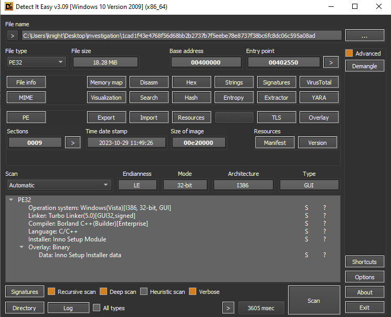Toggle the Verbose checkbox
391x317 pixels.
(x=193, y=292)
